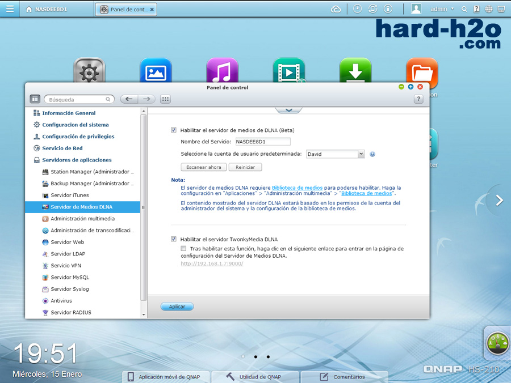Go back in Control Panel navigation
511x383 pixels.
click(x=129, y=99)
